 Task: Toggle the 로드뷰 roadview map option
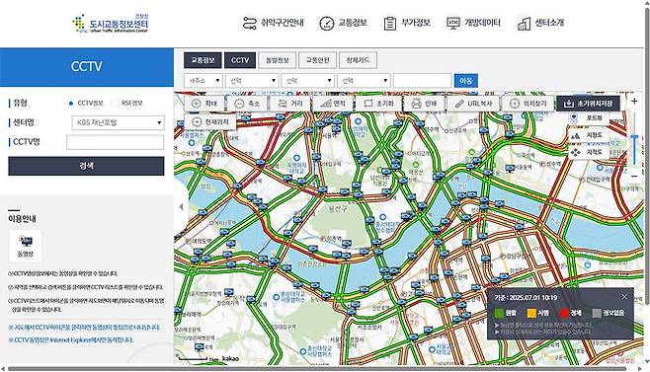pos(589,118)
